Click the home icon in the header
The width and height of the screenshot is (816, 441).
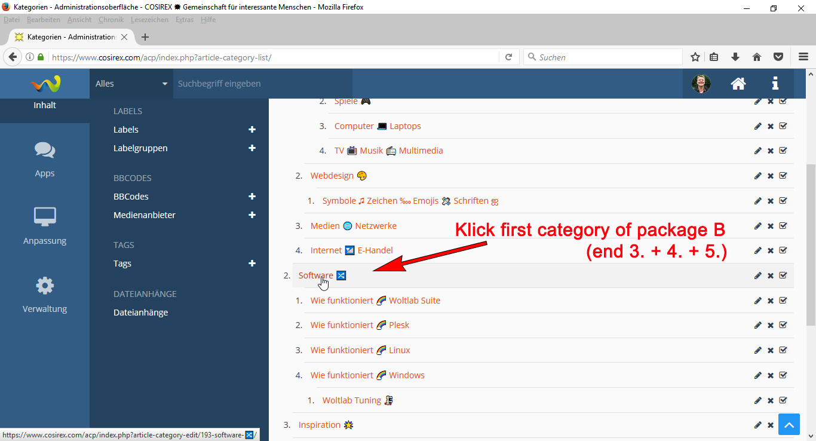(x=738, y=84)
